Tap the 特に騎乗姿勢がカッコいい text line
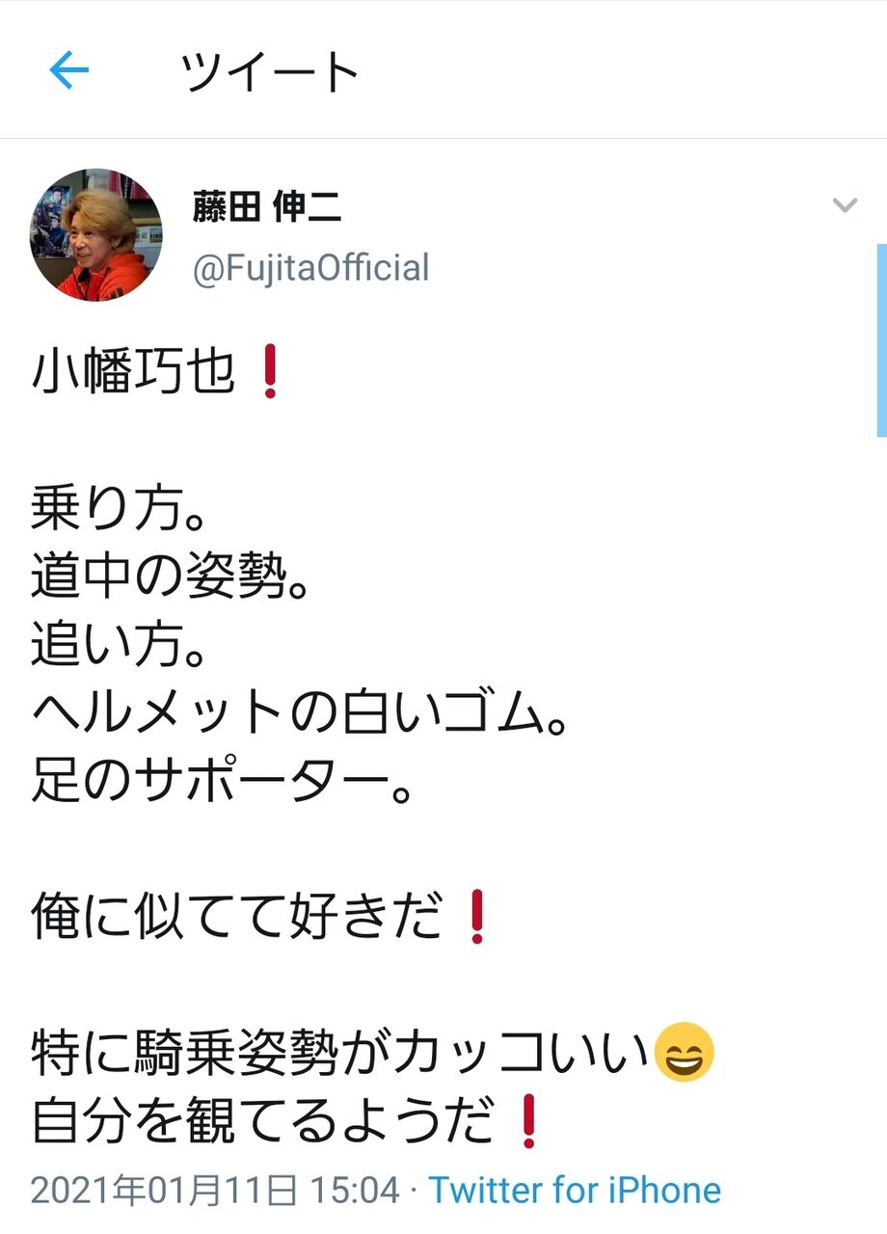887x1234 pixels. (341, 1053)
